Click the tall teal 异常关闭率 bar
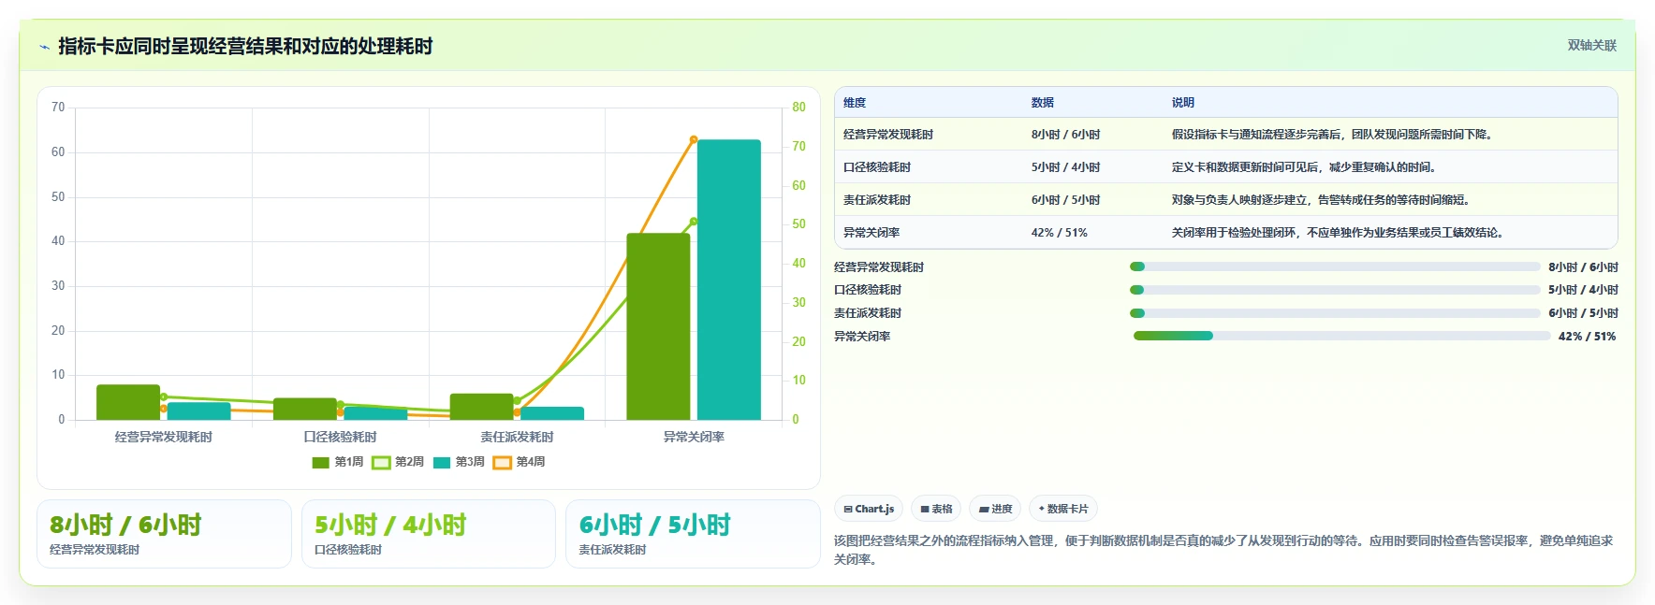1655x605 pixels. 729,280
